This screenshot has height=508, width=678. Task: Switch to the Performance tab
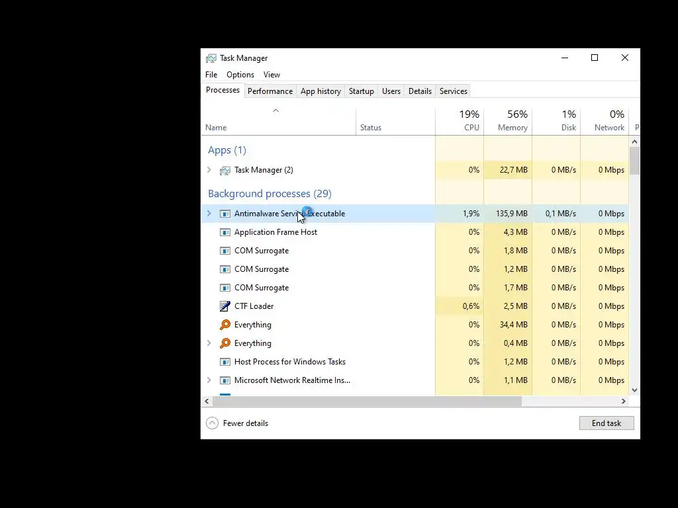pos(270,91)
